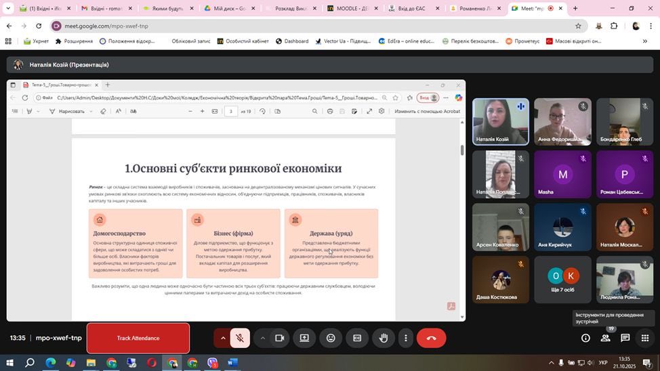
Task: Open meeting tools activities grid icon
Action: coord(645,339)
